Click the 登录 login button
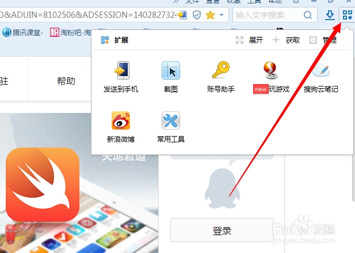 (x=222, y=230)
